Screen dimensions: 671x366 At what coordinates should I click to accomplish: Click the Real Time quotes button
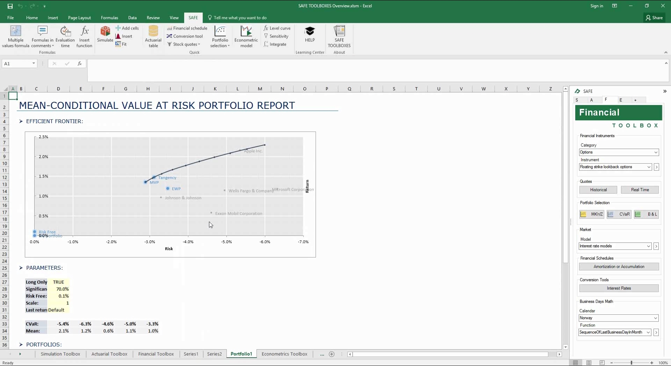click(640, 190)
